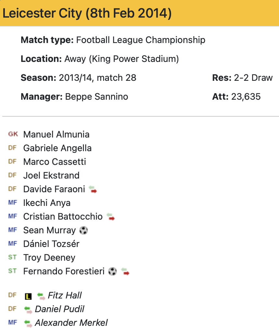Click the substituted-on arrow beside Daniel Pudil

point(28,310)
